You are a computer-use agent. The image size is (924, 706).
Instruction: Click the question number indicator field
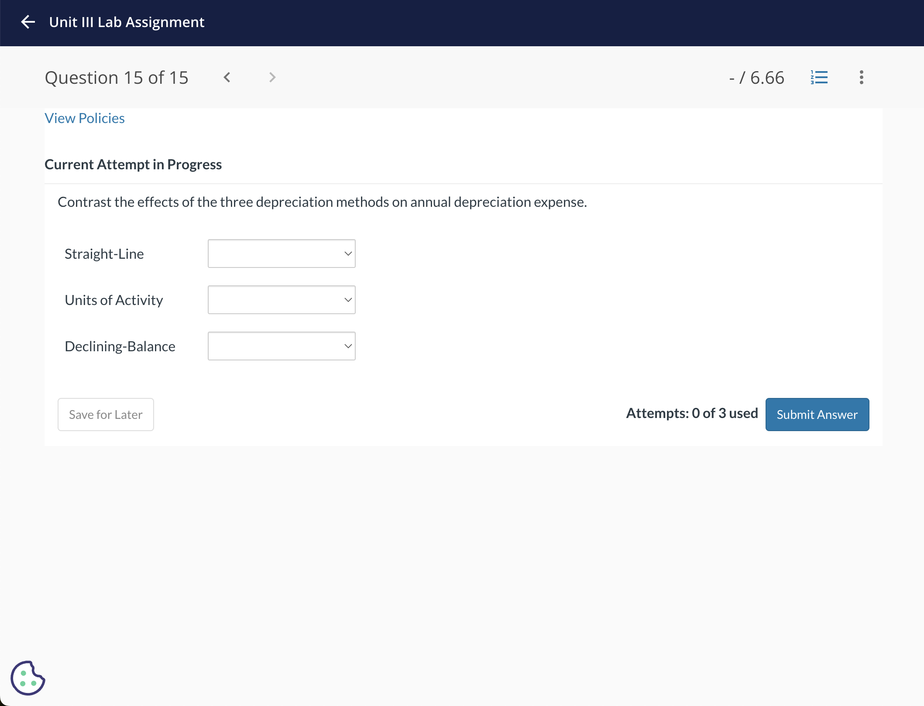coord(117,76)
